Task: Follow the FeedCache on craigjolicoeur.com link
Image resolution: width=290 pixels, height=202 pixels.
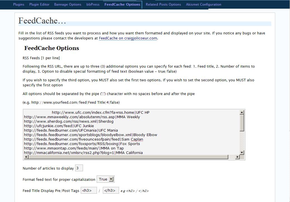Action: coord(128,38)
